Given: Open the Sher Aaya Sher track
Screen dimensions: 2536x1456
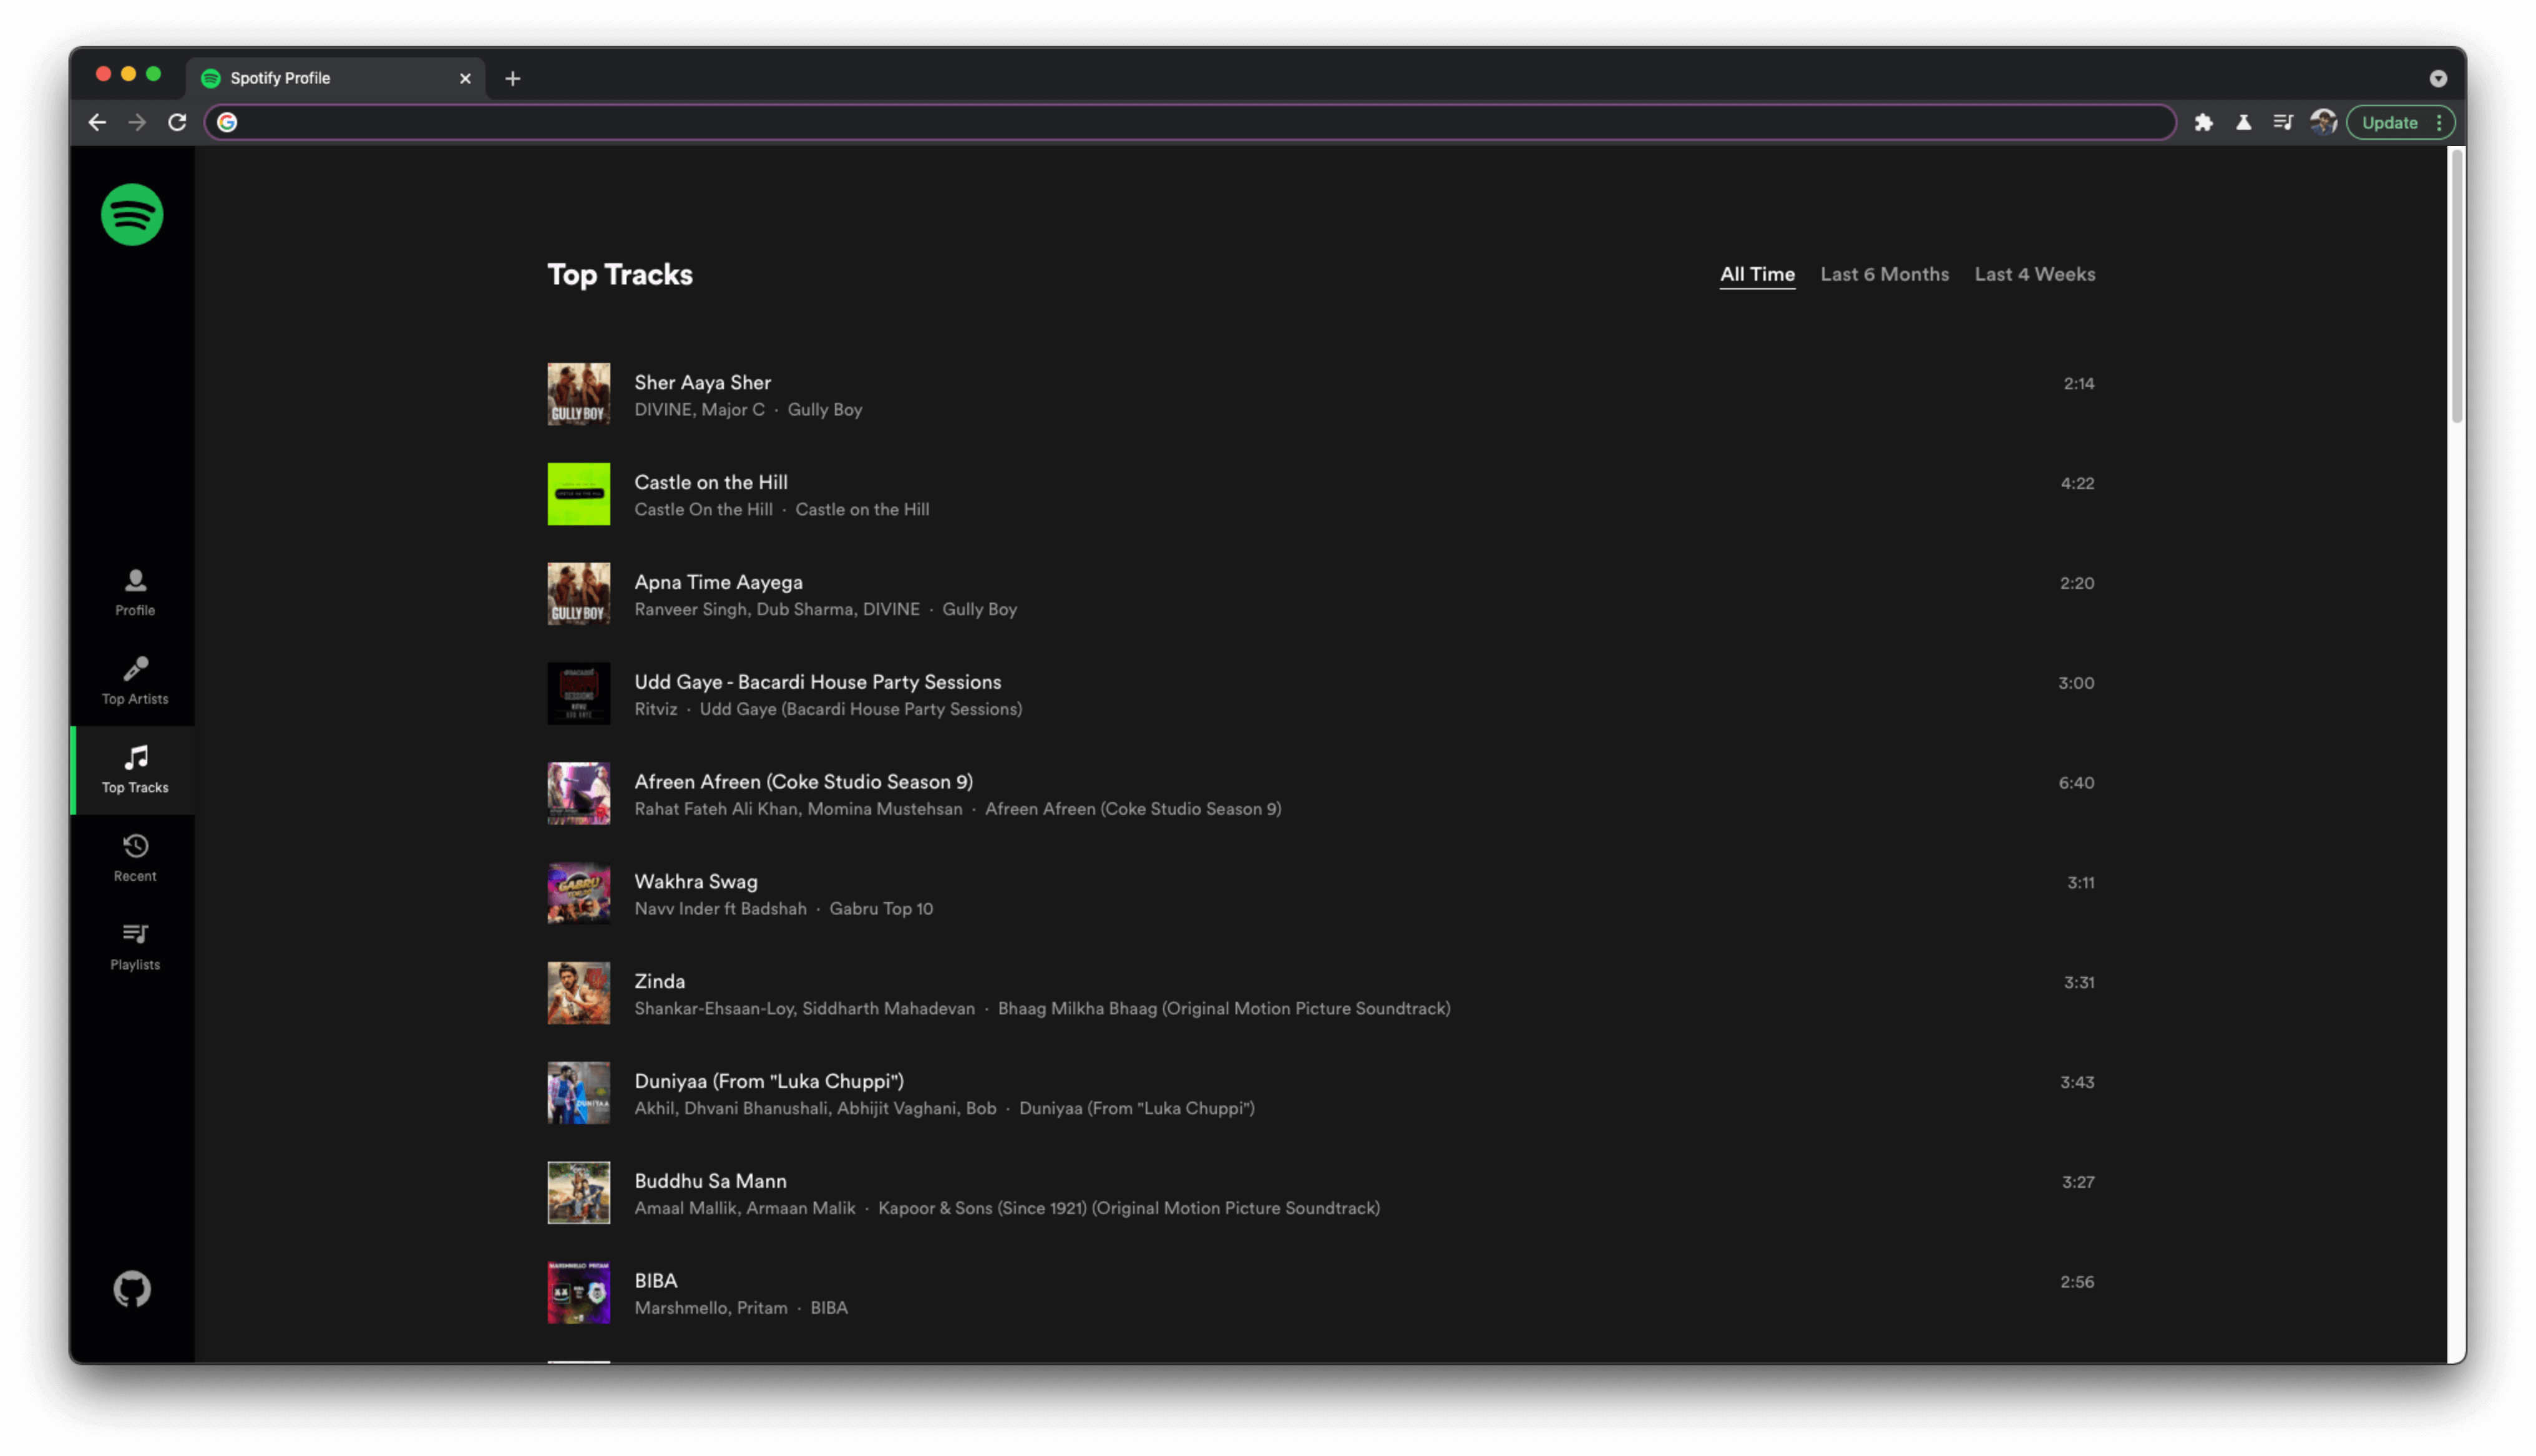Looking at the screenshot, I should (x=702, y=382).
